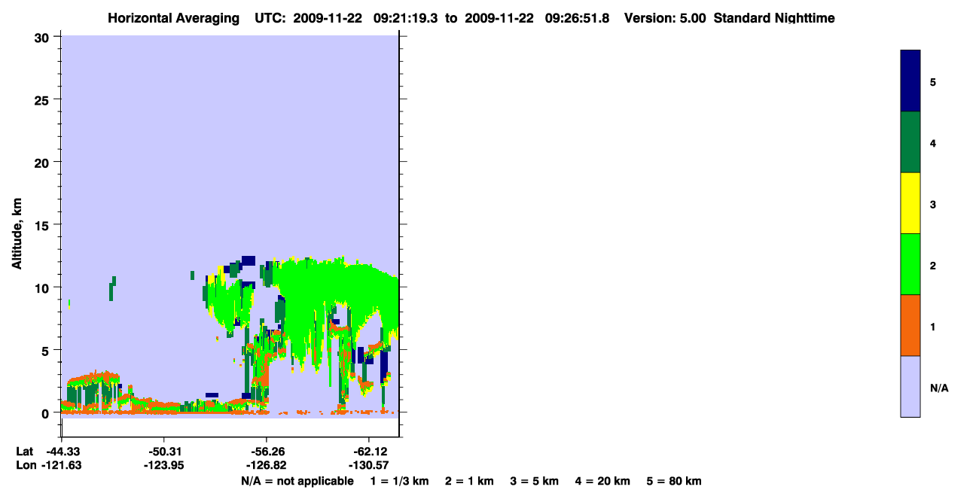The image size is (979, 502).
Task: Click the colorbar label '1'
Action: [x=933, y=327]
